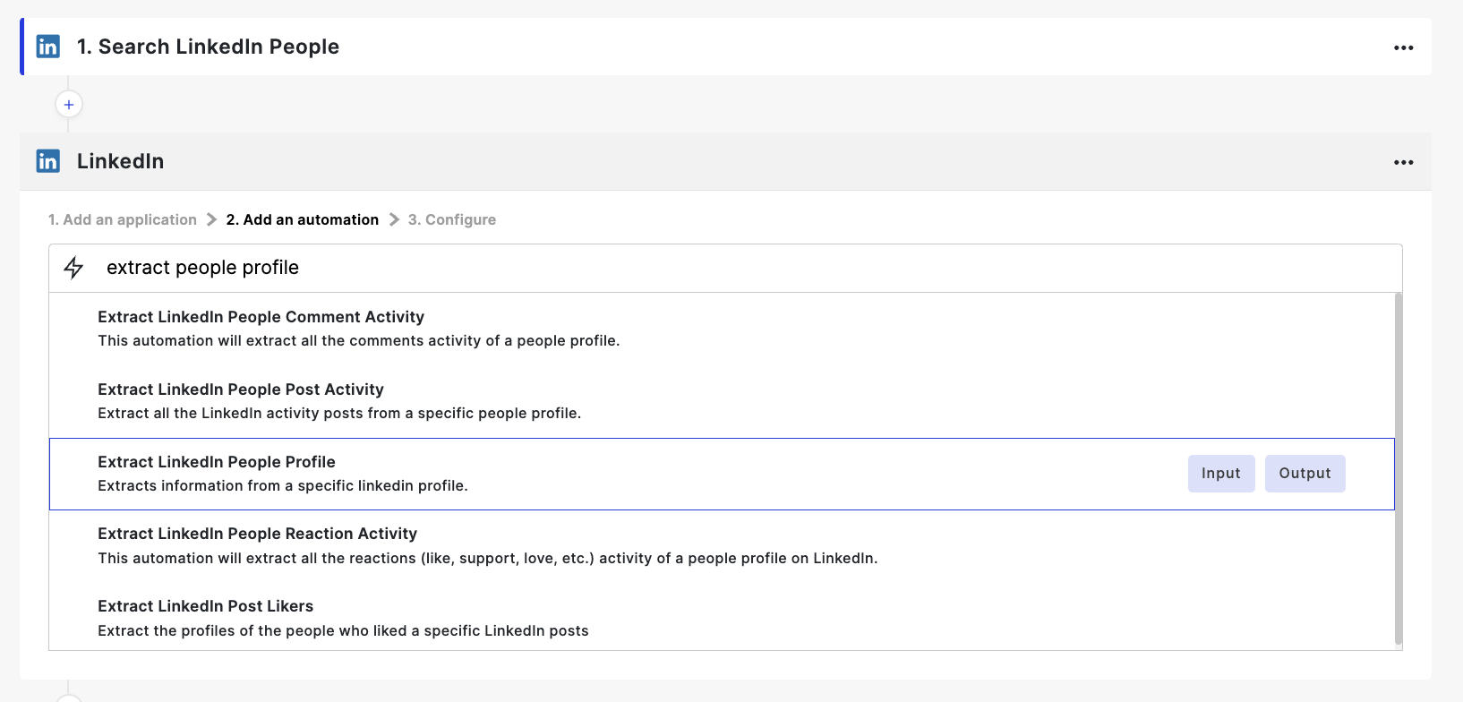Open the three-dot menu for Search LinkedIn People
Image resolution: width=1463 pixels, height=702 pixels.
pyautogui.click(x=1403, y=47)
